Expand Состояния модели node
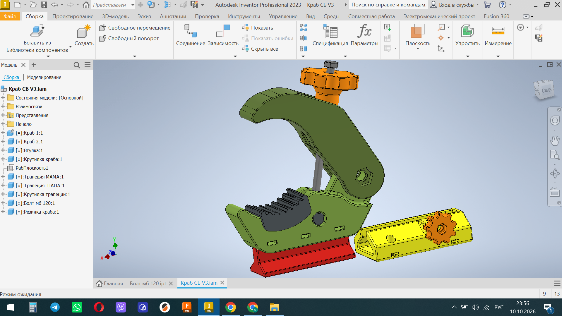The image size is (562, 316). (3, 98)
